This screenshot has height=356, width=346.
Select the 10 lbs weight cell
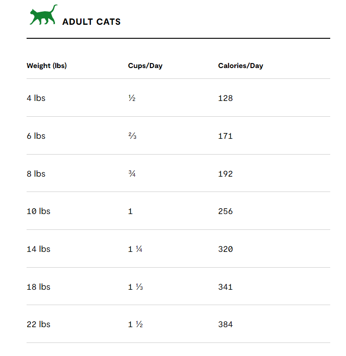[38, 211]
